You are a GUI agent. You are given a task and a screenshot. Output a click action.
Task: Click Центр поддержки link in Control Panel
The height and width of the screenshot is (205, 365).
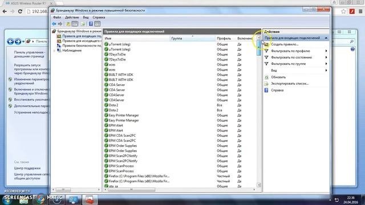[x=27, y=168]
